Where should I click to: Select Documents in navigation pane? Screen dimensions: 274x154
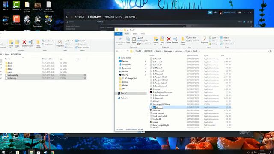click(126, 68)
